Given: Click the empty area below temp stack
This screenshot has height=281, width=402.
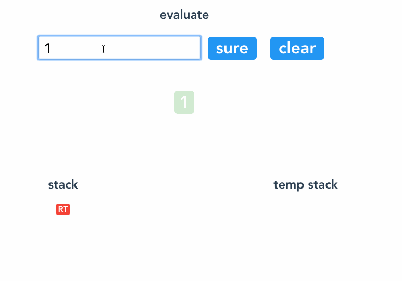Looking at the screenshot, I should [x=305, y=225].
